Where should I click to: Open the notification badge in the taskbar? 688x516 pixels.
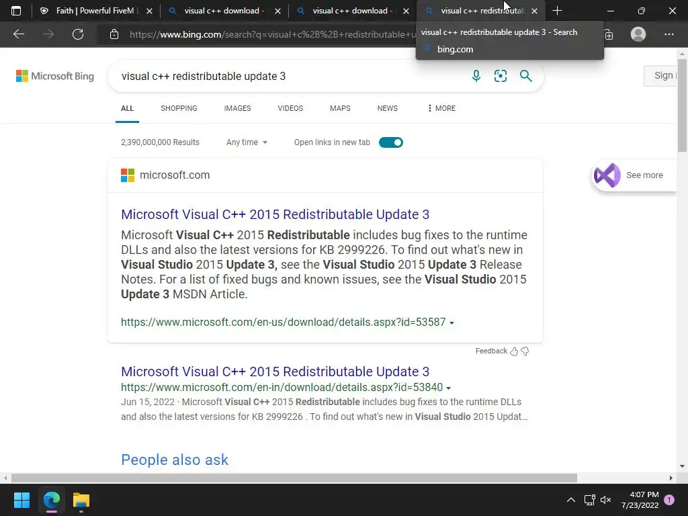(x=669, y=500)
